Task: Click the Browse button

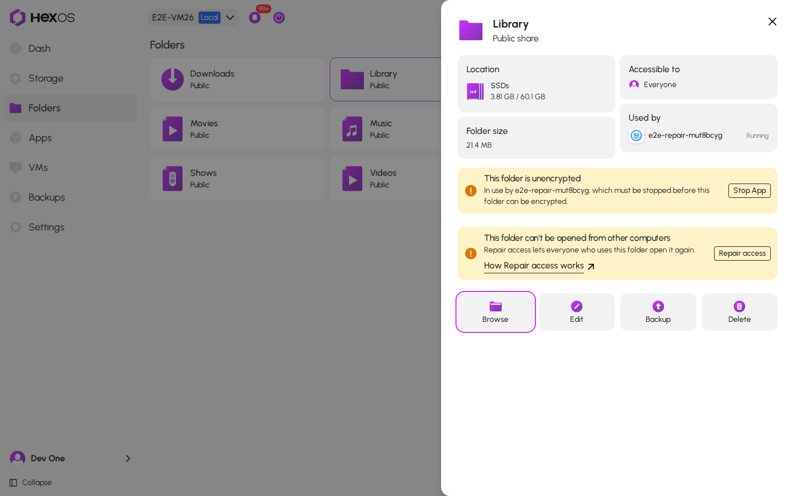Action: [x=496, y=312]
